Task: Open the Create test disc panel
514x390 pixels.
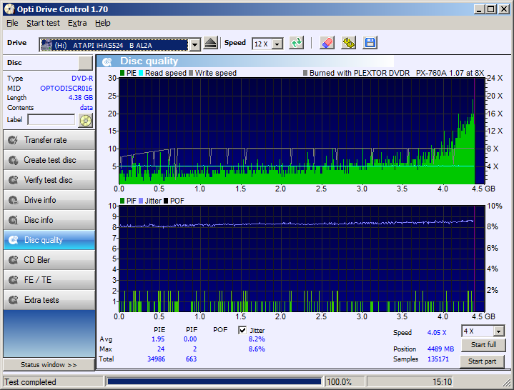Action: [49, 160]
